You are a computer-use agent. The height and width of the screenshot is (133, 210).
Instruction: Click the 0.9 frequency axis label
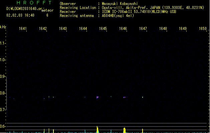[x=3, y=76]
